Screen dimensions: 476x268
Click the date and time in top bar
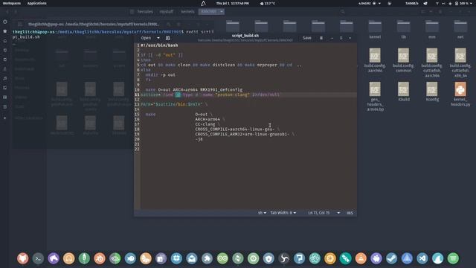tap(233, 3)
